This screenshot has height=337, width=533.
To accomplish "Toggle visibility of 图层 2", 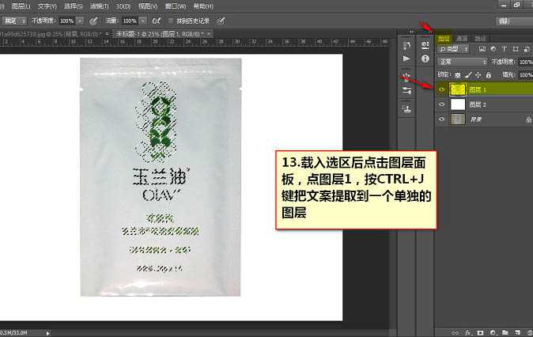I will [x=441, y=104].
